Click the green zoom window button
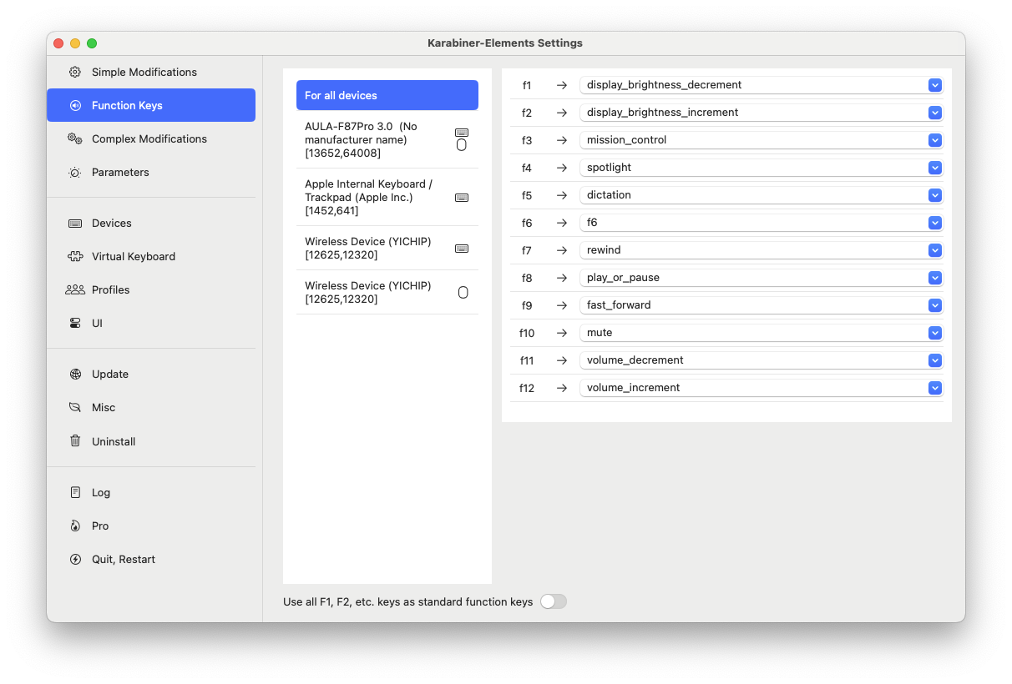Viewport: 1012px width, 684px height. [92, 43]
